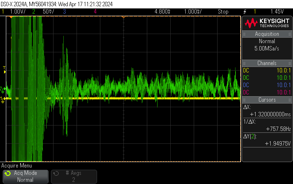Screen dimensions: 293x184
Task: Click the green rotate icon on Acq Mode
Action: coord(7,173)
